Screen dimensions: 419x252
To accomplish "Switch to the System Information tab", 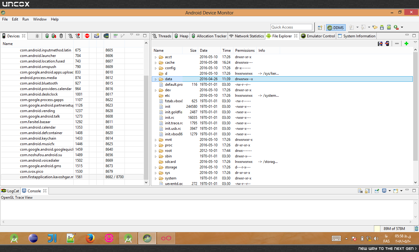I will 356,36.
